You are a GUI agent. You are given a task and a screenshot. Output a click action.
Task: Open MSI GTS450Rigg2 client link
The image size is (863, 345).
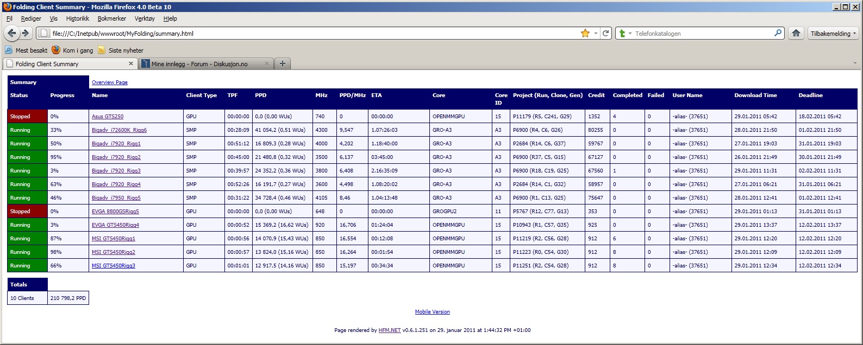pyautogui.click(x=114, y=252)
